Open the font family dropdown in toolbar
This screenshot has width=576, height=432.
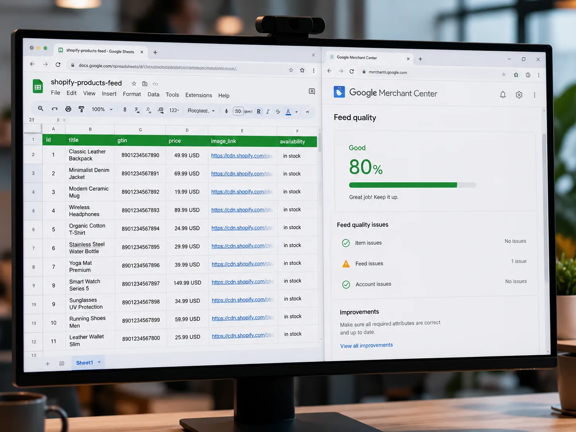tap(201, 111)
